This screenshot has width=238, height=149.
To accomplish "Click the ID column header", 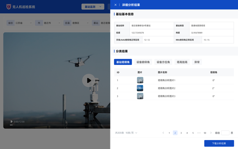I will [118, 72].
